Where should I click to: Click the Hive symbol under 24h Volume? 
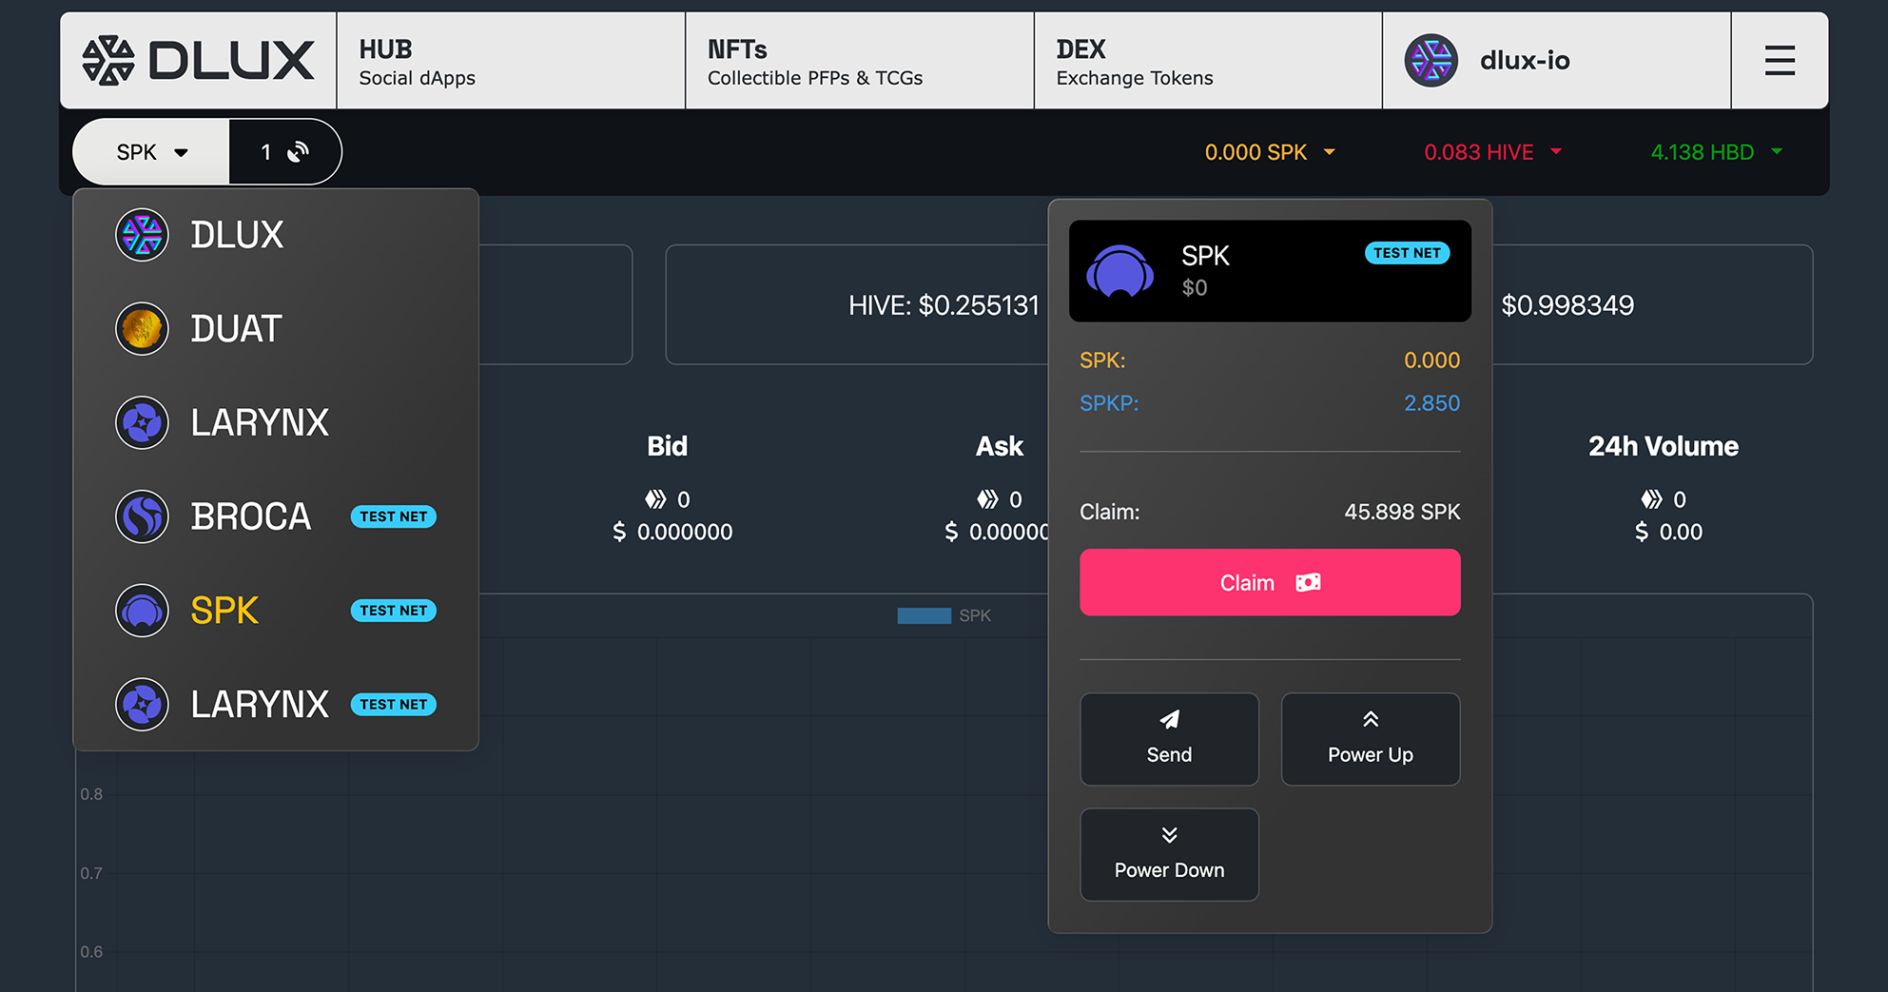(1651, 499)
